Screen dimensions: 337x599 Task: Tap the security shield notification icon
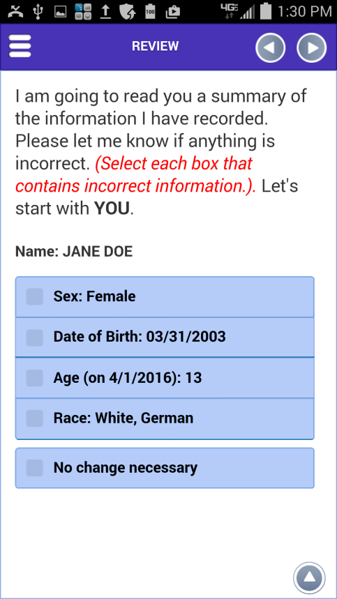128,12
